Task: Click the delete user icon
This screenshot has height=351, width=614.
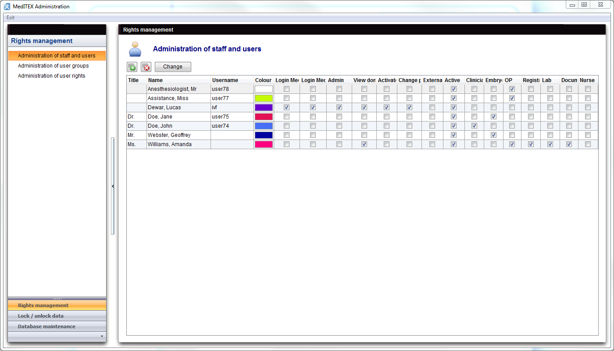Action: coord(146,67)
